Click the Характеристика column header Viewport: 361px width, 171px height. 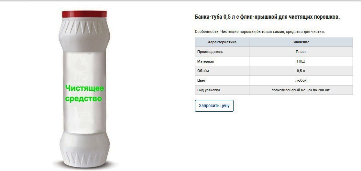(222, 42)
